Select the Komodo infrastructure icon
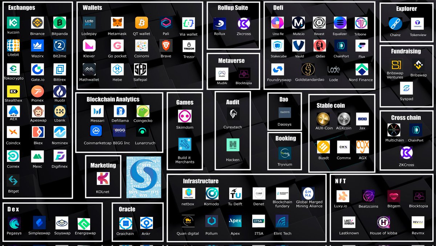 click(x=212, y=194)
